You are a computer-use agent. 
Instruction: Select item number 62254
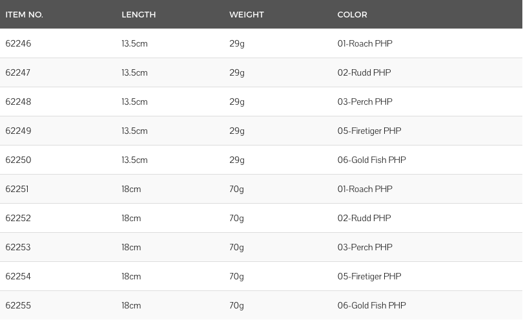click(x=18, y=276)
